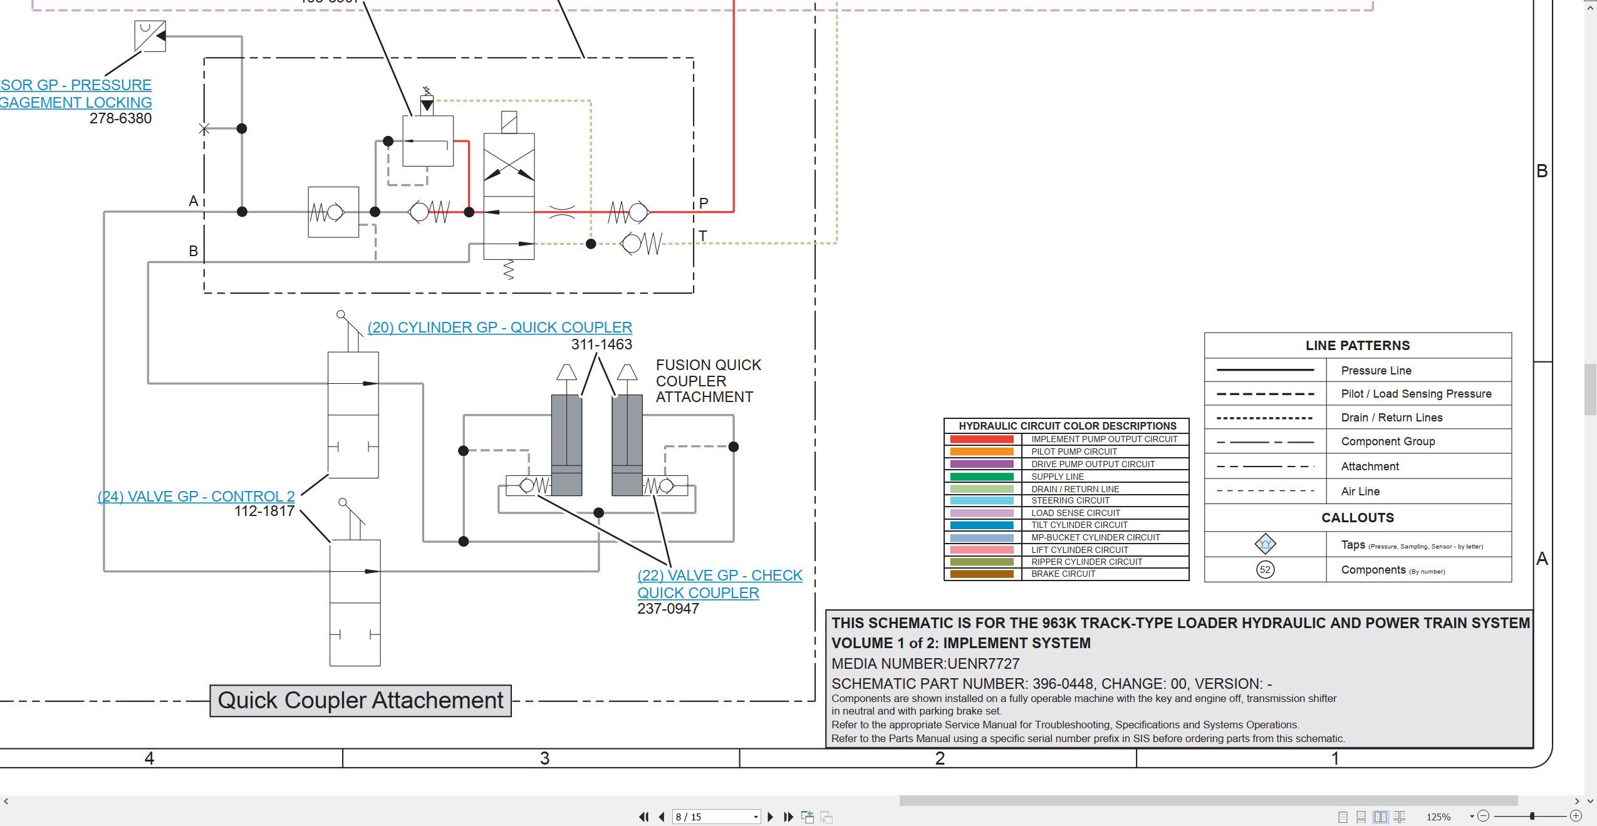Switch to continuous page view

point(1361,817)
